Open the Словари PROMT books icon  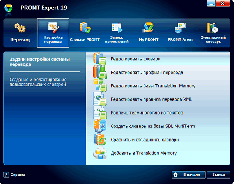(85, 28)
